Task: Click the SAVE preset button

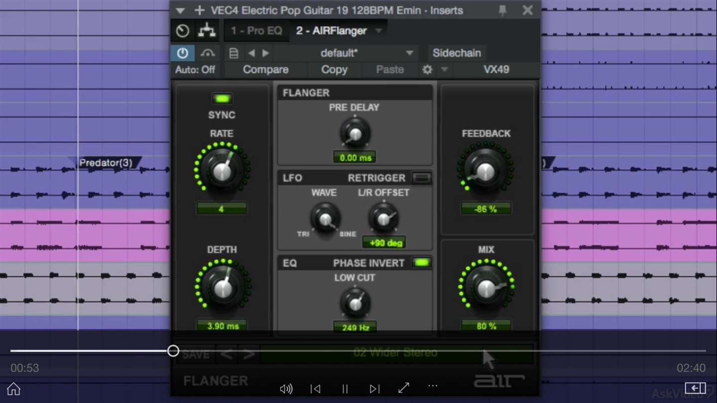Action: tap(196, 354)
